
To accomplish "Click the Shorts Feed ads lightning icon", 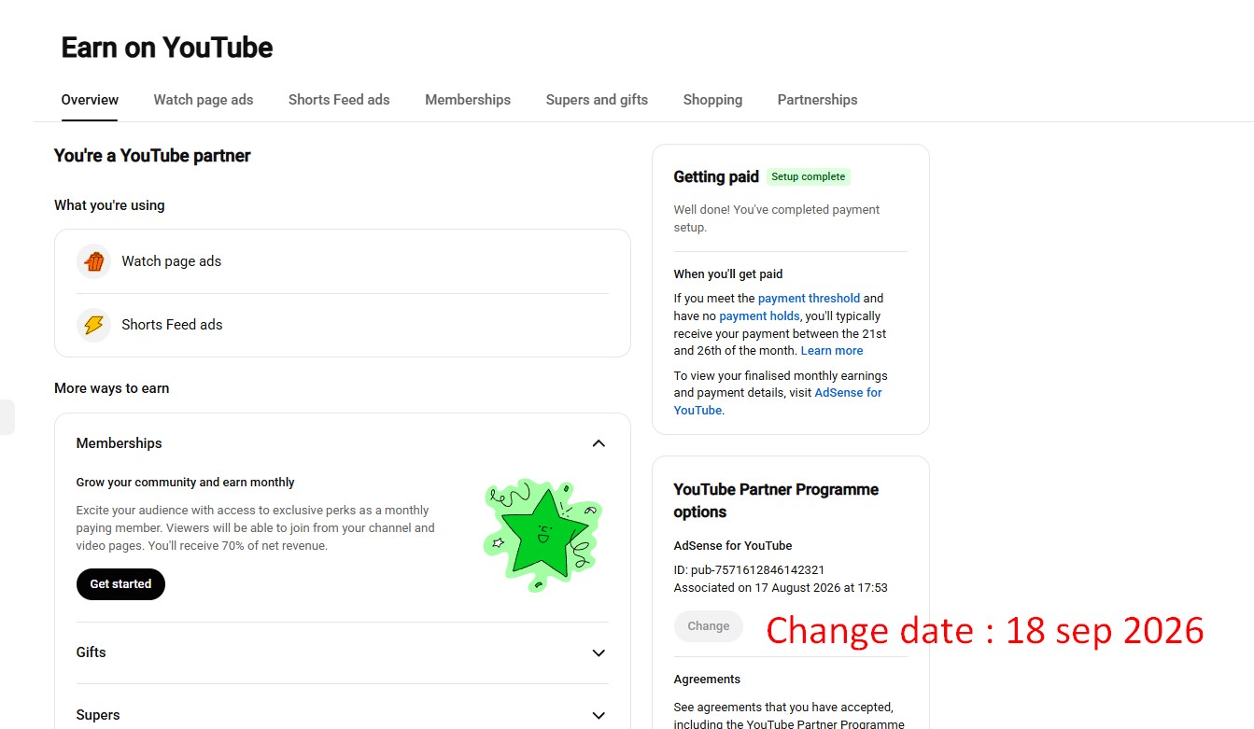I will [x=93, y=325].
